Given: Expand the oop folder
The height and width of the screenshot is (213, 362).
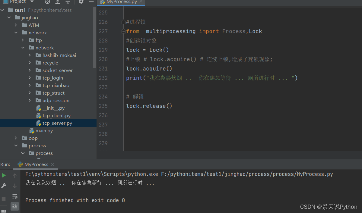Looking at the screenshot, I should [x=16, y=138].
